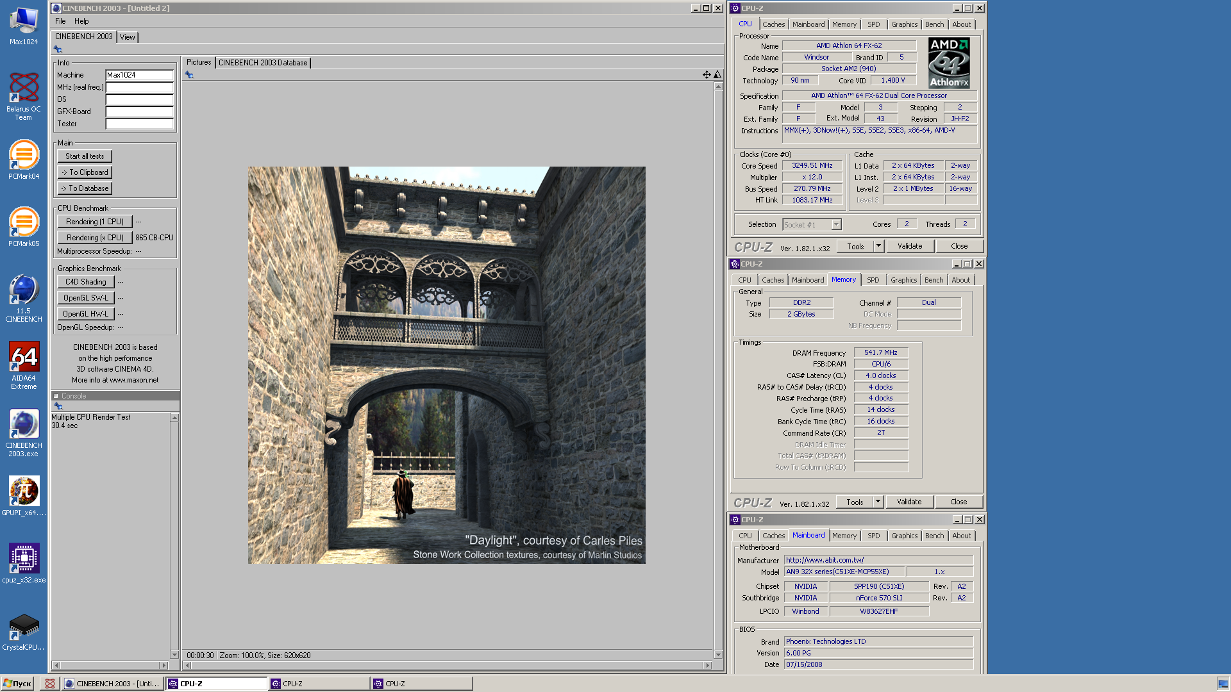Click Validate in Memory CPU-Z window
The width and height of the screenshot is (1231, 692).
(x=909, y=502)
